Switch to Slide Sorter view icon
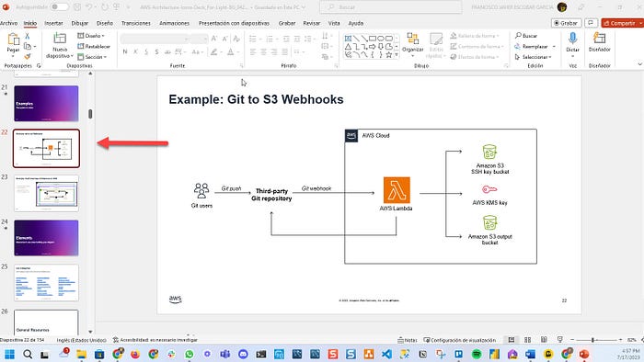Image resolution: width=644 pixels, height=362 pixels. [x=527, y=340]
